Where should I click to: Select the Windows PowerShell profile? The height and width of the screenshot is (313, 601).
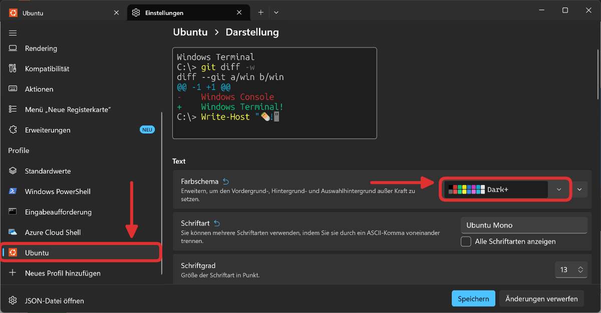point(82,191)
